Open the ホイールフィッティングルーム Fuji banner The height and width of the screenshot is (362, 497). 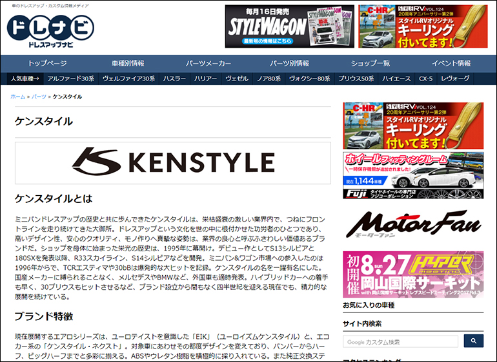(x=413, y=175)
